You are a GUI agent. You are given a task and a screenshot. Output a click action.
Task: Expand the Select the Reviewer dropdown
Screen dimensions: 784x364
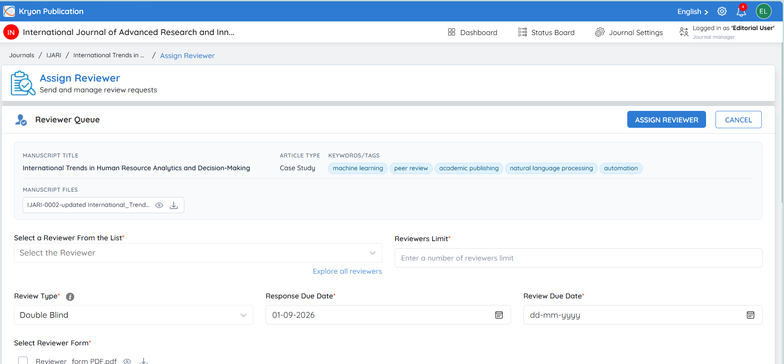[198, 253]
